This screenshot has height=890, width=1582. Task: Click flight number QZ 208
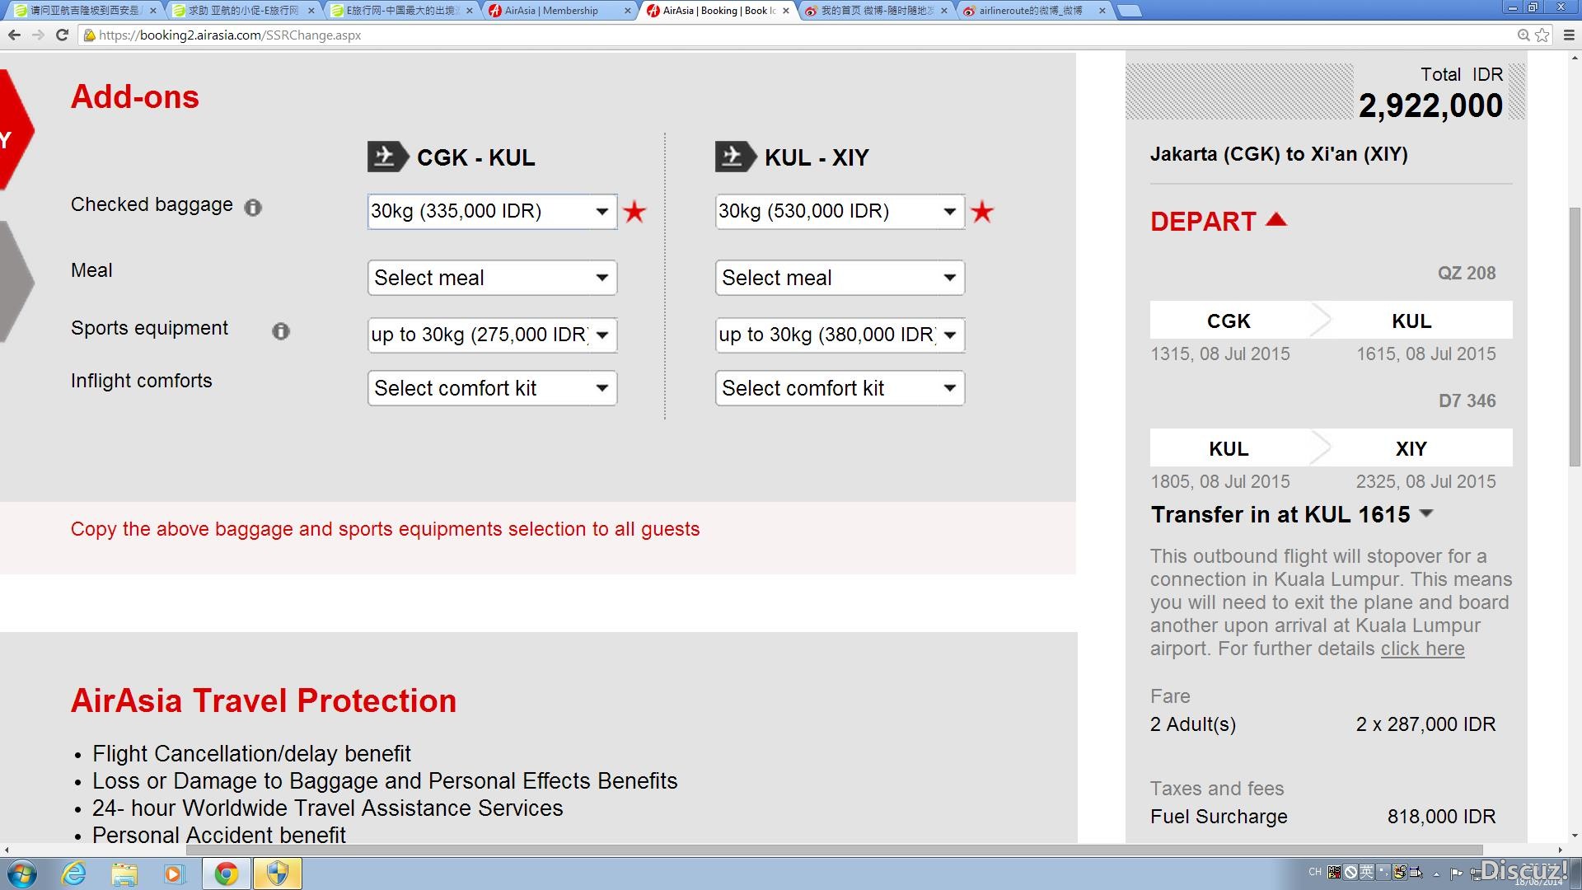[x=1467, y=273]
